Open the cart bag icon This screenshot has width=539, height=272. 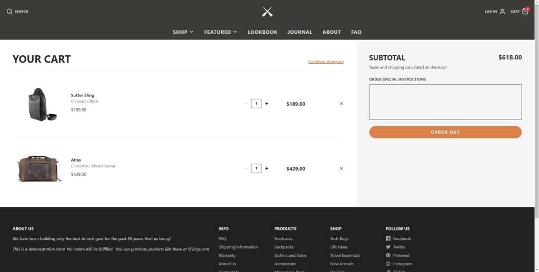525,11
